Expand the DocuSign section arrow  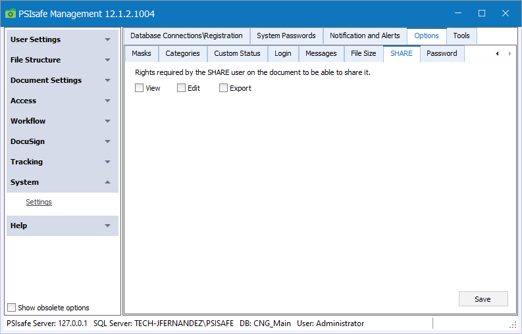(x=107, y=142)
